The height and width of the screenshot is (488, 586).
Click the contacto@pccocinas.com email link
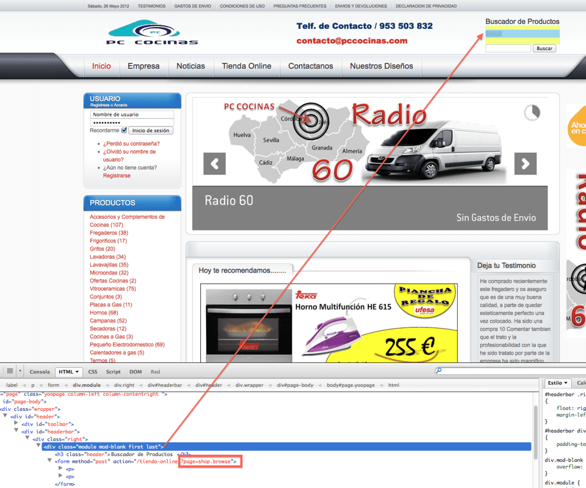click(352, 40)
